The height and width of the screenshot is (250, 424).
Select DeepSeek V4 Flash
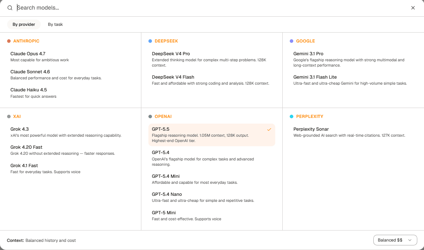click(212, 80)
